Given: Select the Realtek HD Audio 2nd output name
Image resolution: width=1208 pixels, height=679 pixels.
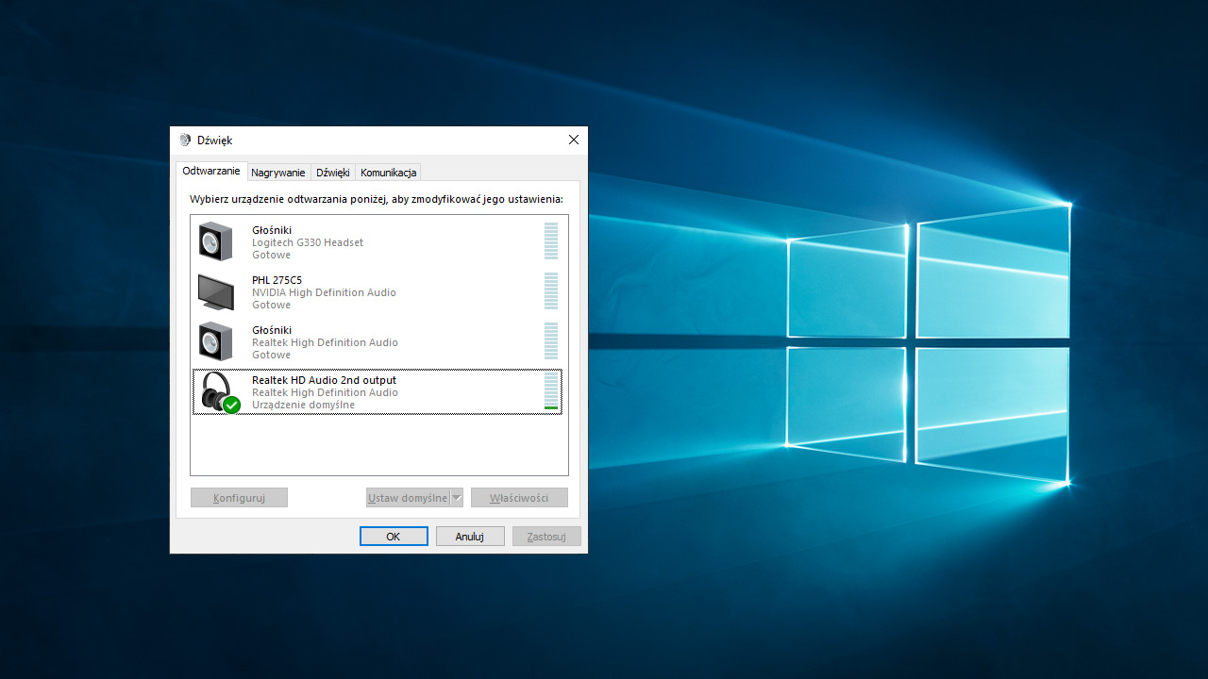Looking at the screenshot, I should (324, 380).
